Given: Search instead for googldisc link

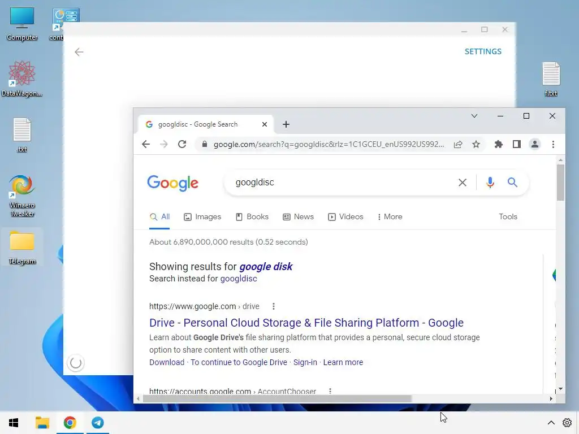Looking at the screenshot, I should coord(239,279).
